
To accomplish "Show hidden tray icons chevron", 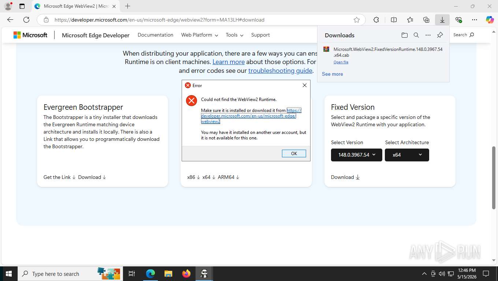I will point(424,274).
